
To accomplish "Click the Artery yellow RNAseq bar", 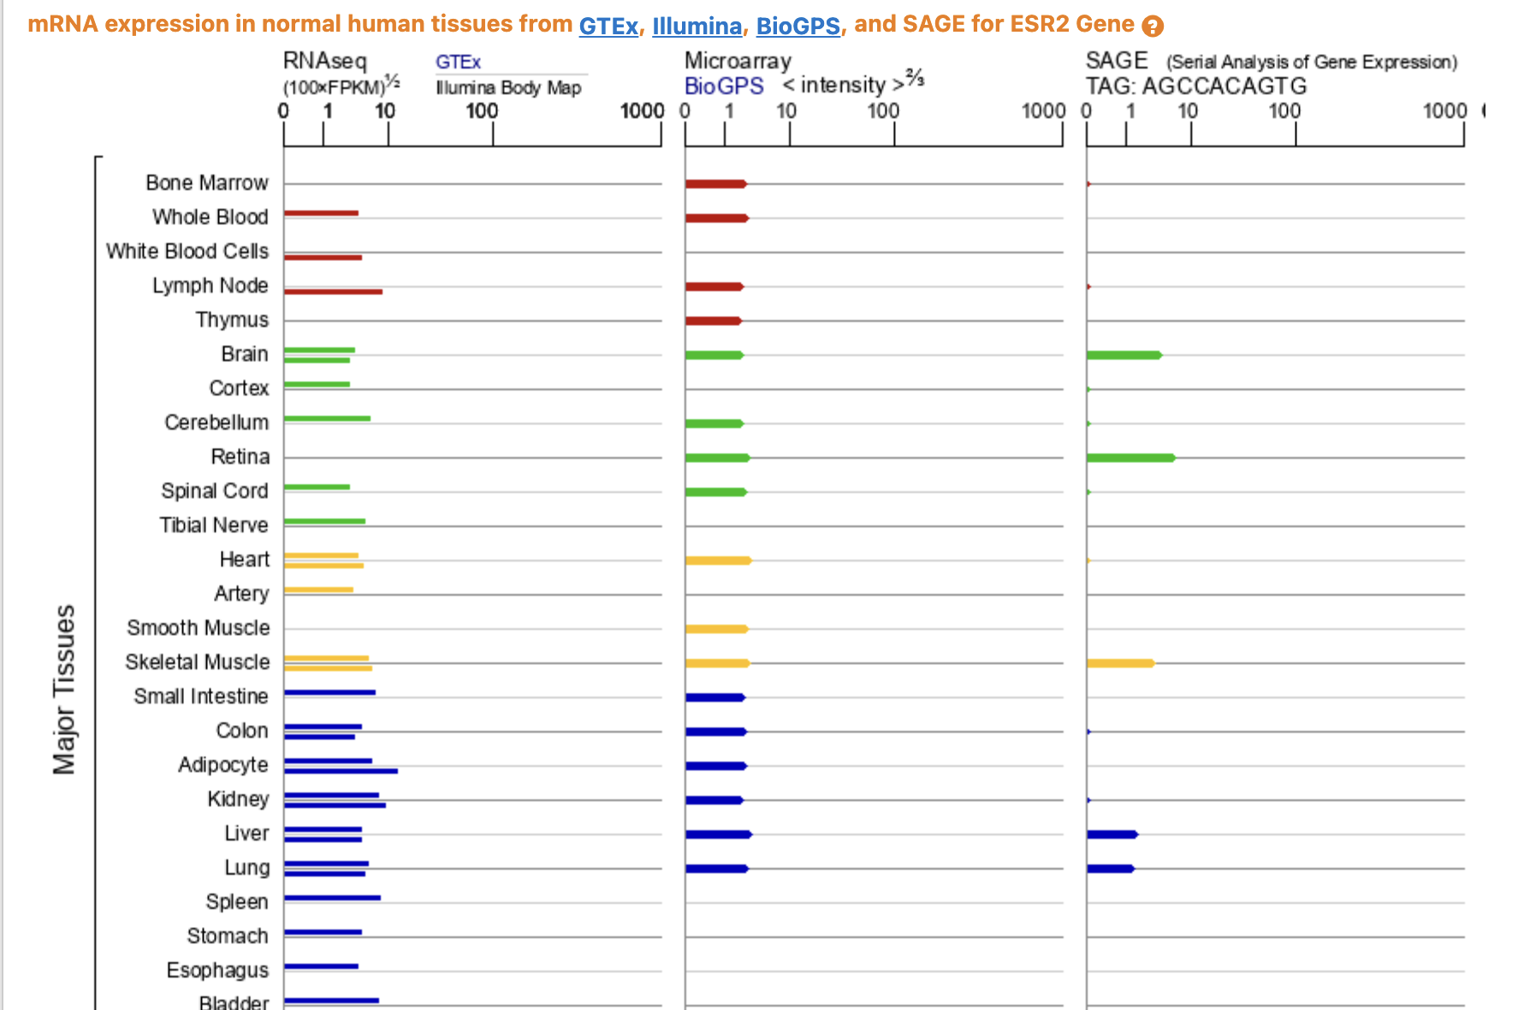I will click(x=318, y=590).
